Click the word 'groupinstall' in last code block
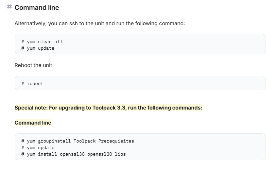Image resolution: width=279 pixels, height=170 pixels. coord(54,141)
